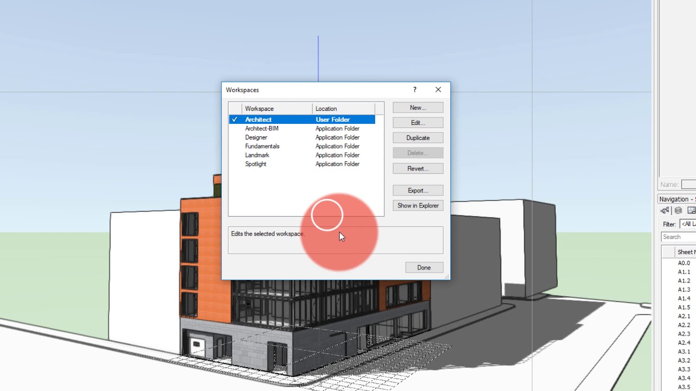Viewport: 696px width, 391px height.
Task: Select sheet A1.2 in Navigation list
Action: tap(683, 281)
